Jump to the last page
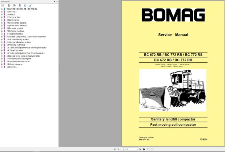This screenshot has width=225, height=152. [144, 149]
